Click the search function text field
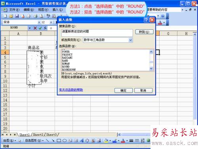 click(97, 33)
